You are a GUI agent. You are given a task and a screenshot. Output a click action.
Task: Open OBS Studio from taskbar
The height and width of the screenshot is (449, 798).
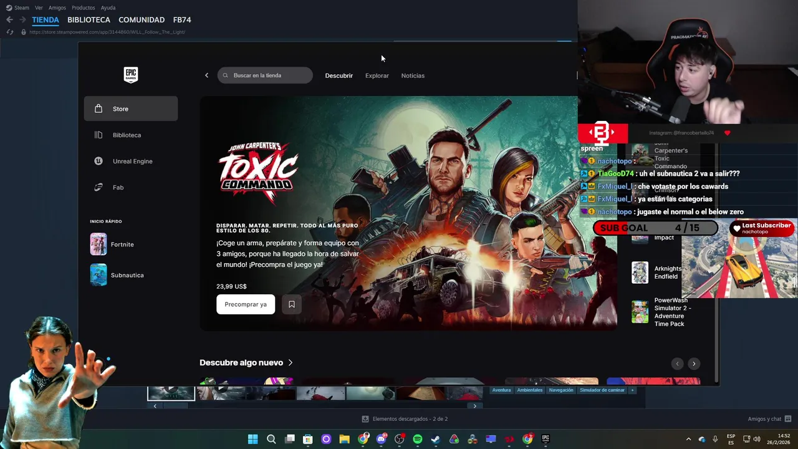click(399, 439)
